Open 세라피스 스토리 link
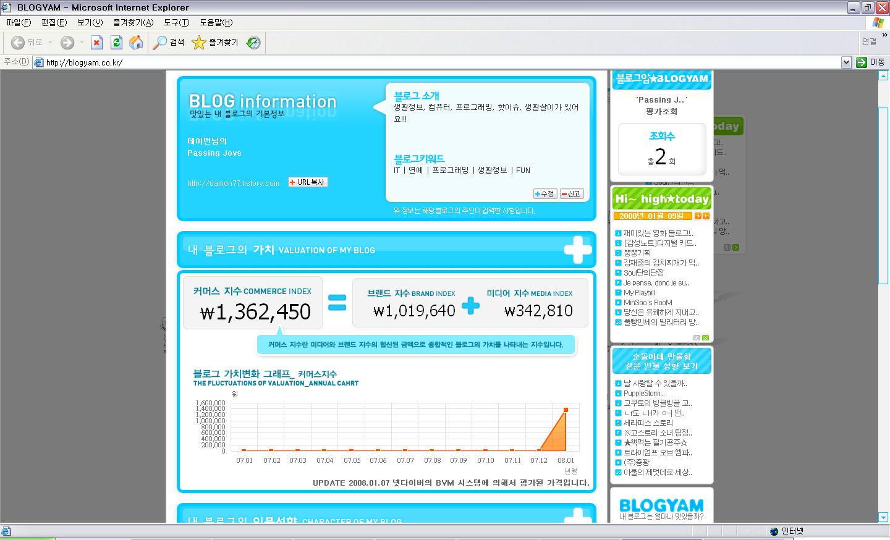This screenshot has width=890, height=540. coord(648,423)
